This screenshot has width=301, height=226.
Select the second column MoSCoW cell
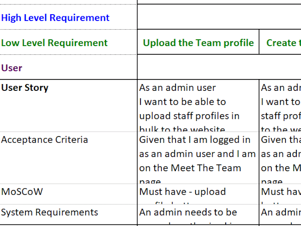(x=280, y=194)
